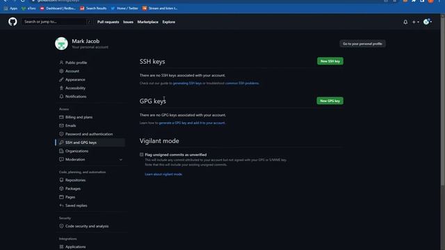Open the Dashboard Redbubble bookmark
The image size is (445, 250).
[58, 8]
